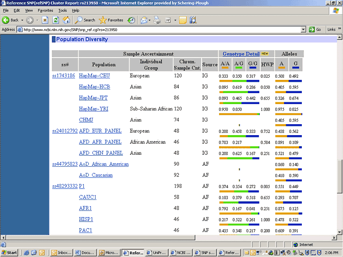
Task: Switch to the Inbox taskbar window
Action: click(x=61, y=252)
